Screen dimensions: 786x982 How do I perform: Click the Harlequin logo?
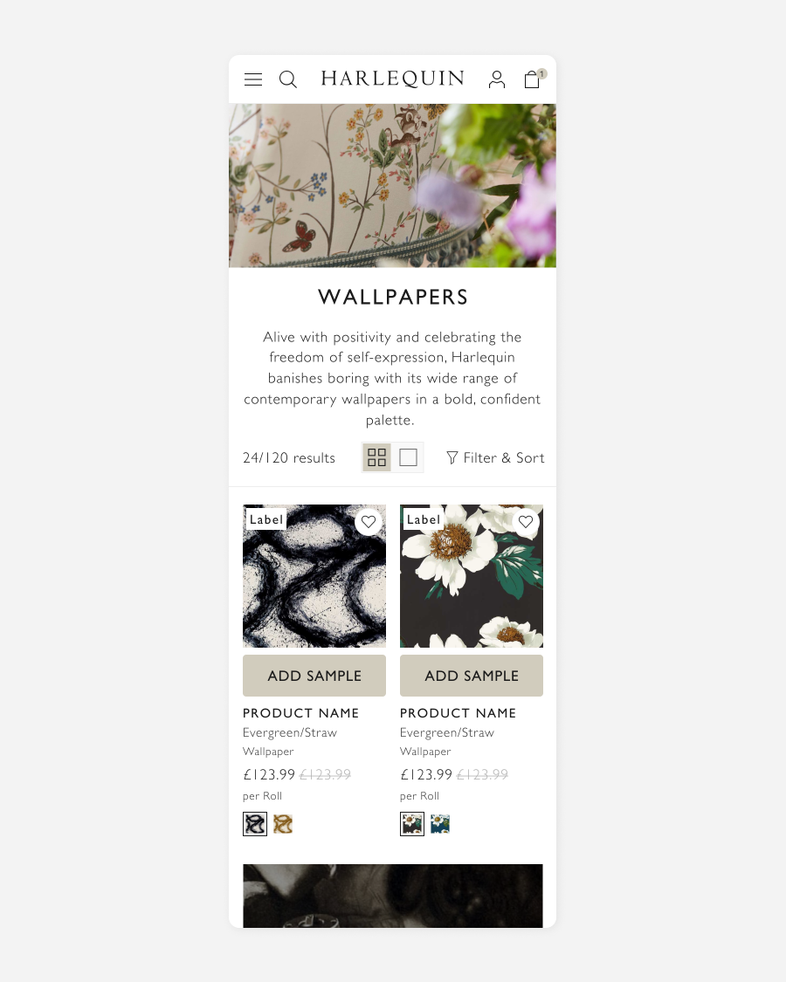pyautogui.click(x=393, y=79)
